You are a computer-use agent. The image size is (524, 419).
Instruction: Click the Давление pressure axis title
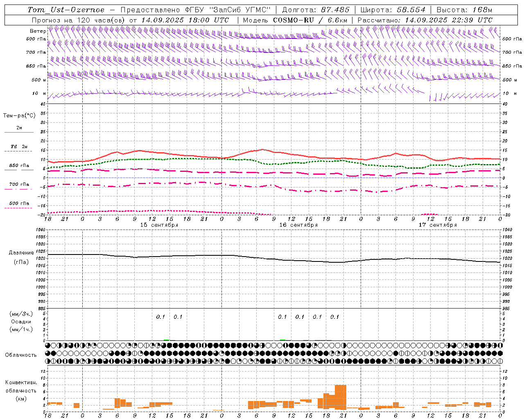[21, 253]
